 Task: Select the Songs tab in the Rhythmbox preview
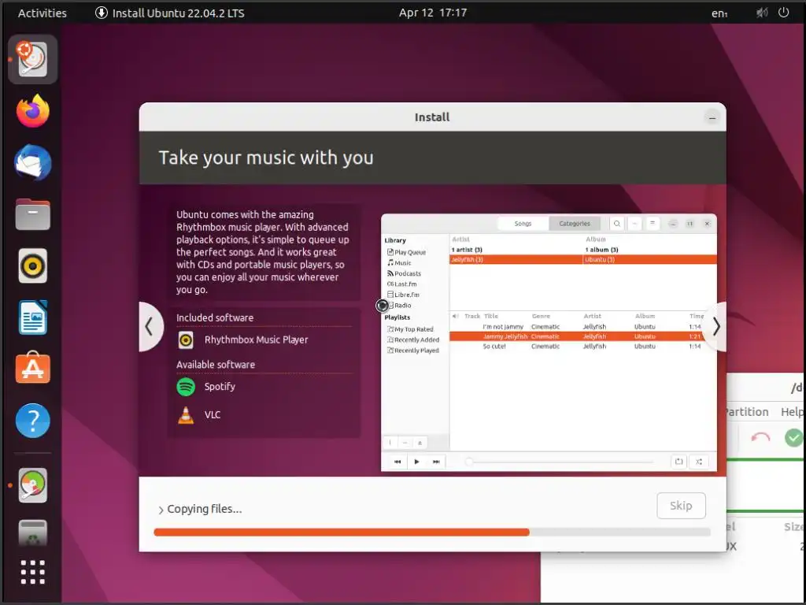click(523, 223)
